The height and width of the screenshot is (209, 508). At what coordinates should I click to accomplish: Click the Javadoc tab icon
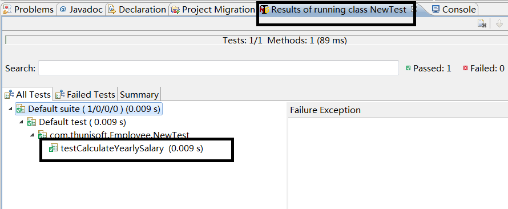click(x=63, y=10)
